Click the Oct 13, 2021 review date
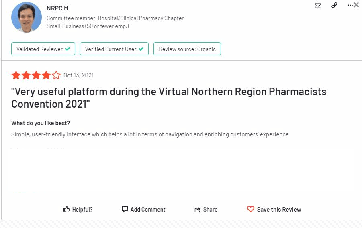The height and width of the screenshot is (228, 362). [78, 75]
